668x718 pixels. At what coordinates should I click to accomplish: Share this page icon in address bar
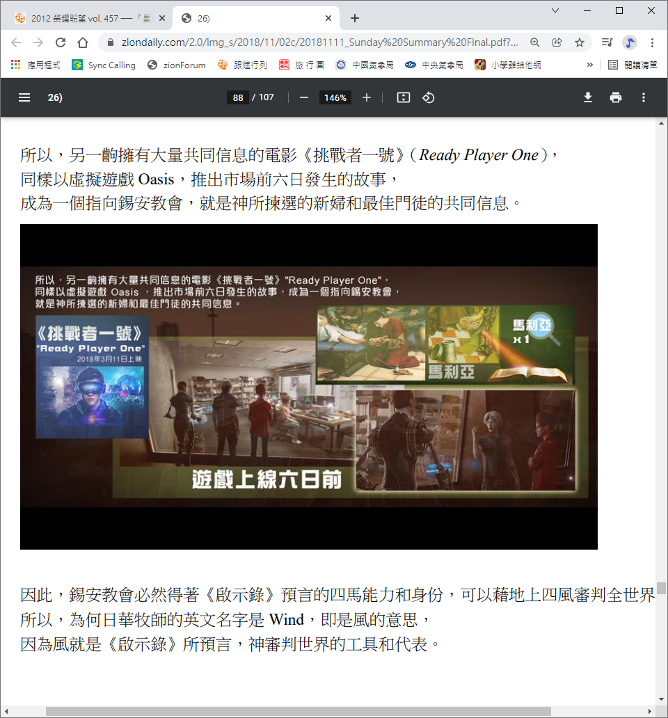[x=557, y=42]
